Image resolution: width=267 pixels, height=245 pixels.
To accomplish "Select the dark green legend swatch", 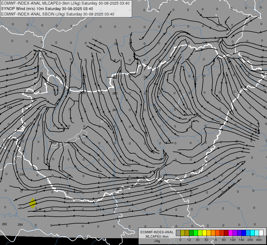I will 191,233.
